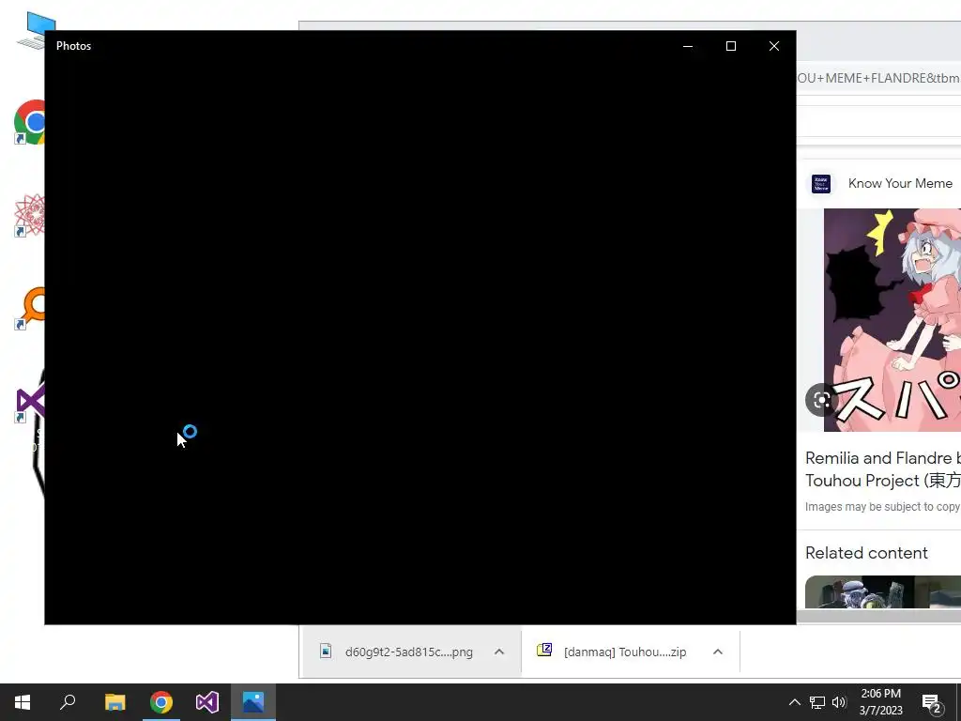Click the Chrome address bar URL
The image size is (961, 721).
pos(878,78)
